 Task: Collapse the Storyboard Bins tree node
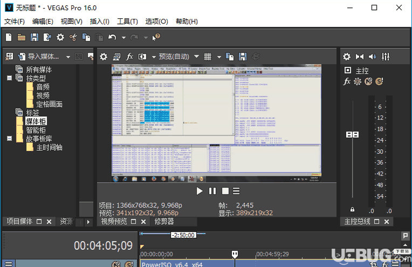click(9, 139)
